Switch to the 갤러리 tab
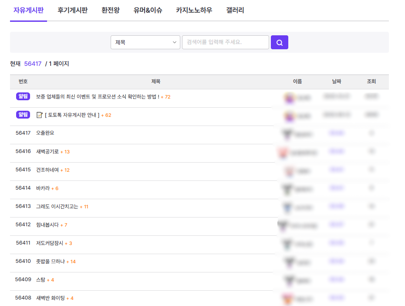 click(235, 10)
